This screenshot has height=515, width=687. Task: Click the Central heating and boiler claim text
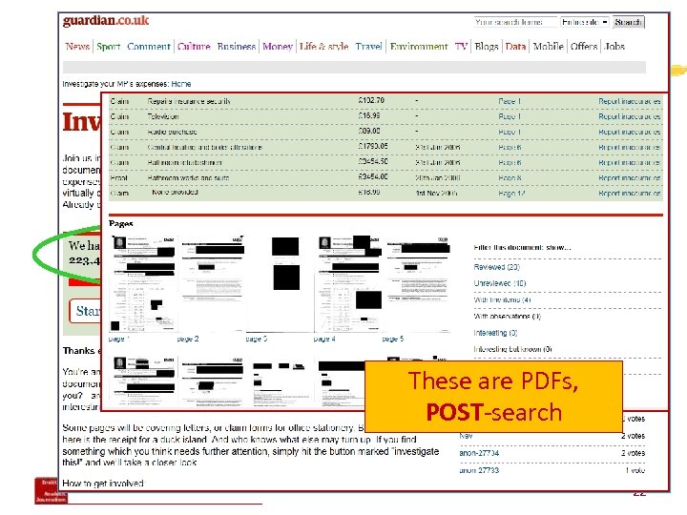tap(204, 147)
